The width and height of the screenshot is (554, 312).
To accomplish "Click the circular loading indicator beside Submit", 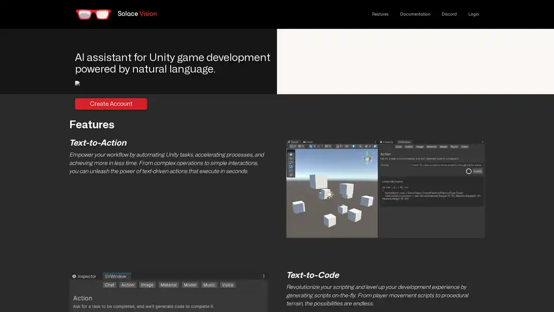I will pos(469,171).
